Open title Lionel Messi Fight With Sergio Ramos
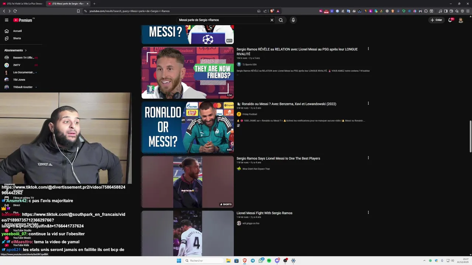 click(264, 213)
